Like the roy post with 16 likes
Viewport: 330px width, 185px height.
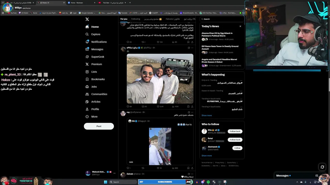[160, 168]
